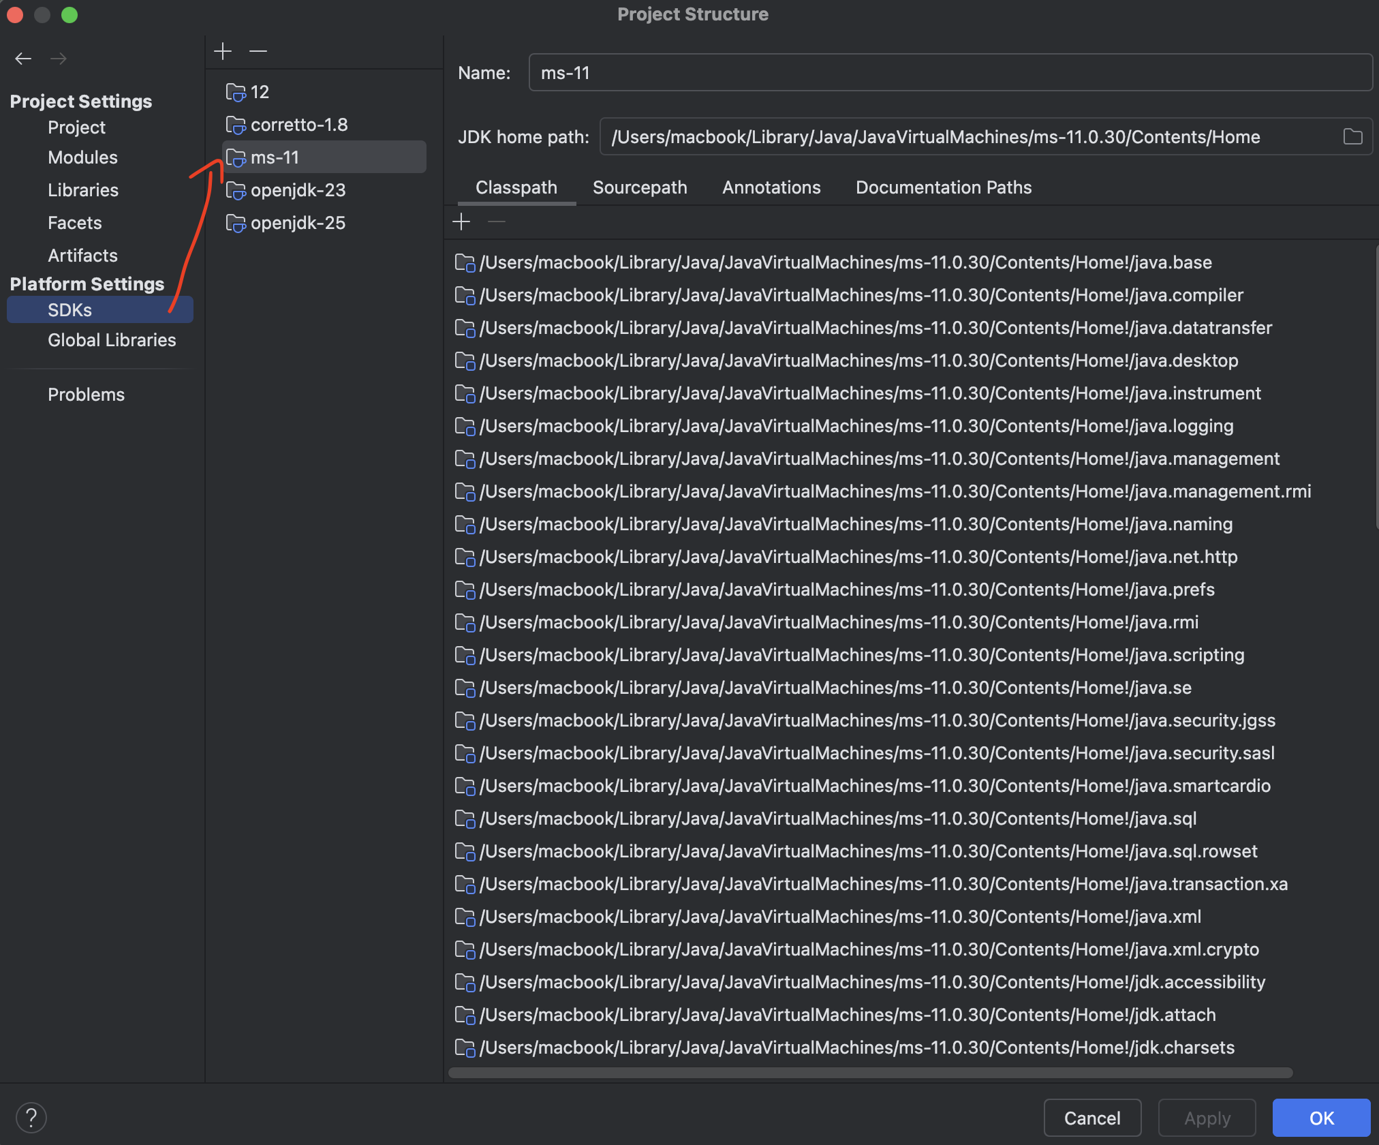Screen dimensions: 1379x1145
Task: Click into the Name input field
Action: (950, 73)
